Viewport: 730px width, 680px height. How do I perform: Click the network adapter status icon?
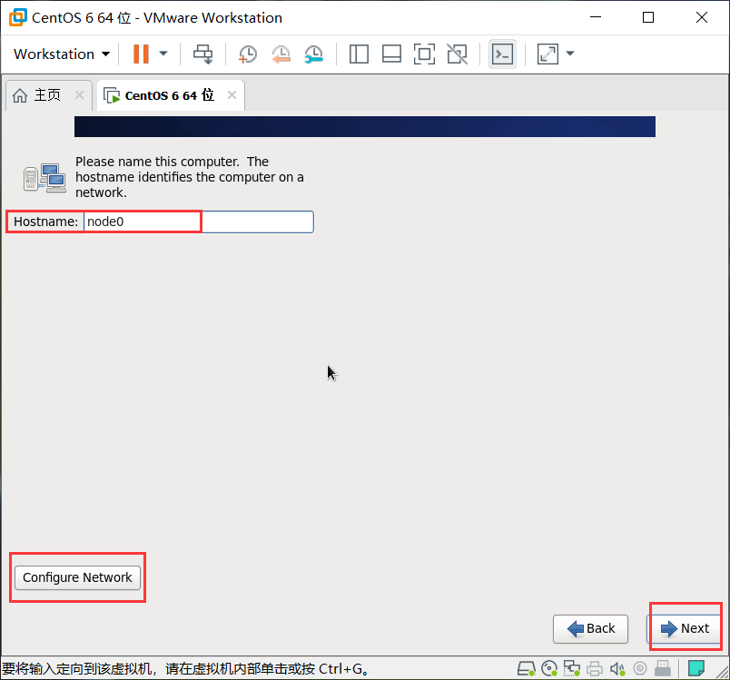(572, 669)
